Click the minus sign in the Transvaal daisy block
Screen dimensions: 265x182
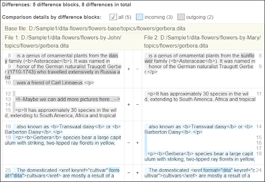click(x=129, y=143)
